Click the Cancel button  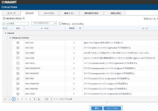point(112,108)
